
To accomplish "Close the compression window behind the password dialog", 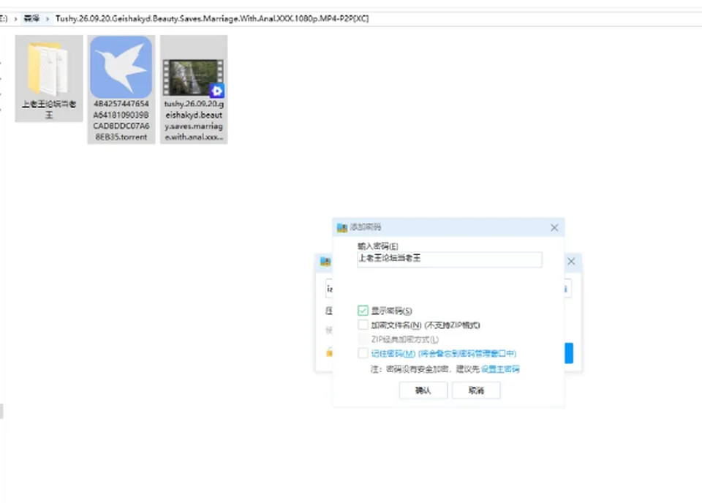I will pyautogui.click(x=571, y=261).
